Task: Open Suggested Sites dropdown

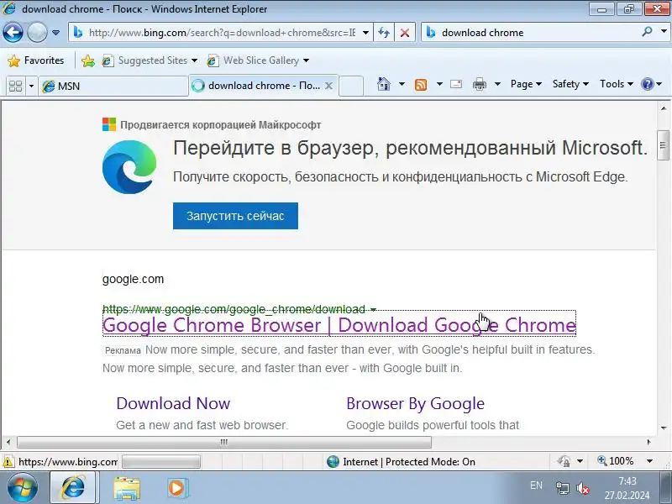Action: [x=150, y=60]
